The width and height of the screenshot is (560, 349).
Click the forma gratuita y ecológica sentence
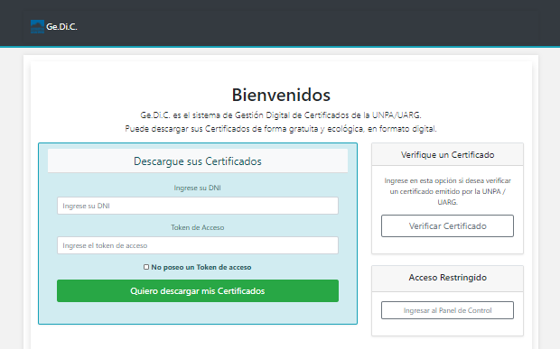[281, 129]
